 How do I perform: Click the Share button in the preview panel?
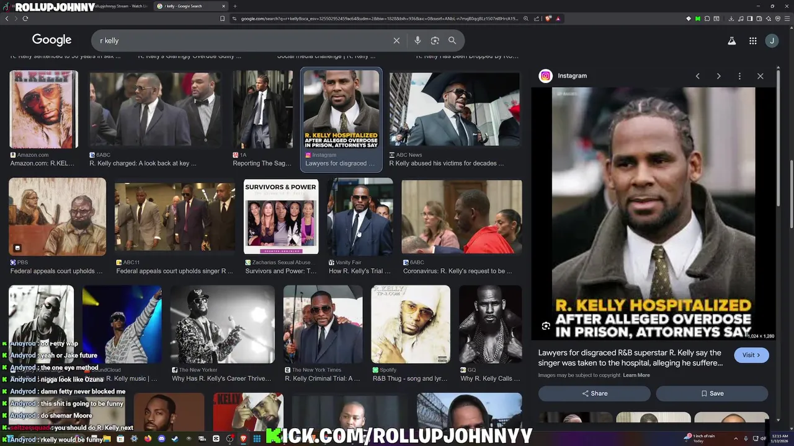[594, 393]
